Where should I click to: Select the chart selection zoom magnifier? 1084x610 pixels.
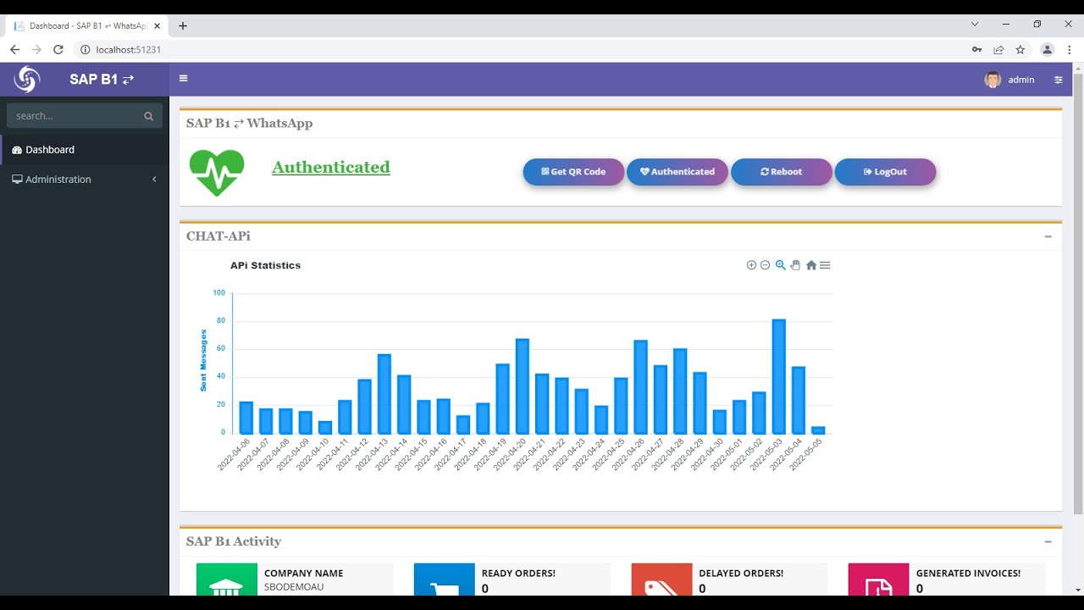781,265
